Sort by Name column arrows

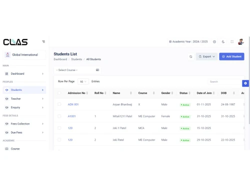[131, 93]
